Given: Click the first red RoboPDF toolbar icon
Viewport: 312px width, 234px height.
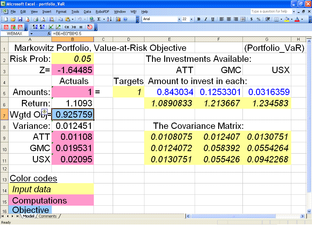Looking at the screenshot, I should 6,27.
